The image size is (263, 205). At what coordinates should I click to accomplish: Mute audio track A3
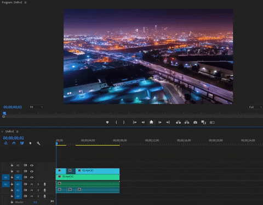point(32,196)
